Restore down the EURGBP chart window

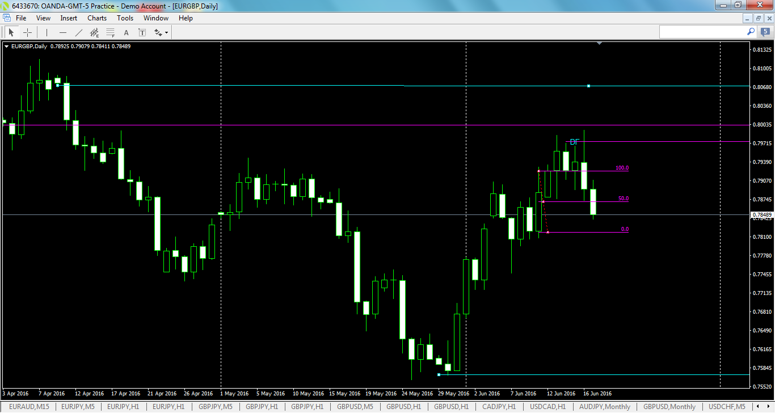click(757, 18)
